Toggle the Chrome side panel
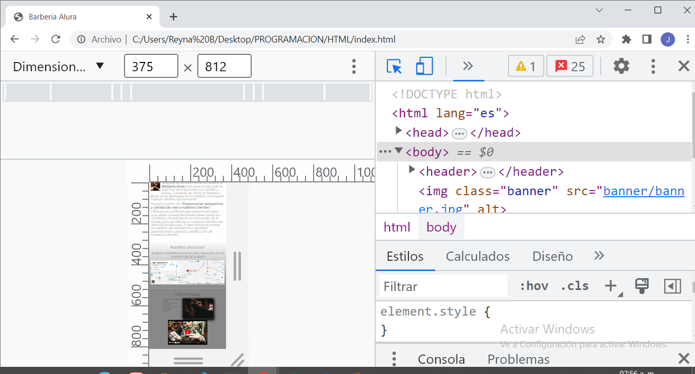The image size is (695, 374). 647,39
